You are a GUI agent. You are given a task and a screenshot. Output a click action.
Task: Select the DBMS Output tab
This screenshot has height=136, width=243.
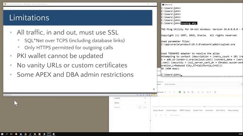point(185,110)
